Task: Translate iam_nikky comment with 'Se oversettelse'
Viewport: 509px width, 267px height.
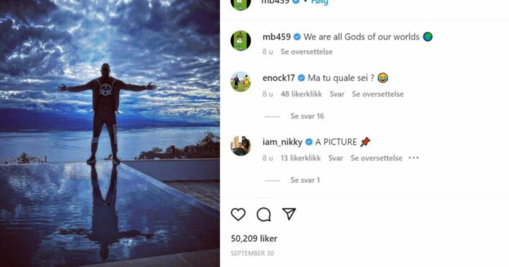Action: 376,158
